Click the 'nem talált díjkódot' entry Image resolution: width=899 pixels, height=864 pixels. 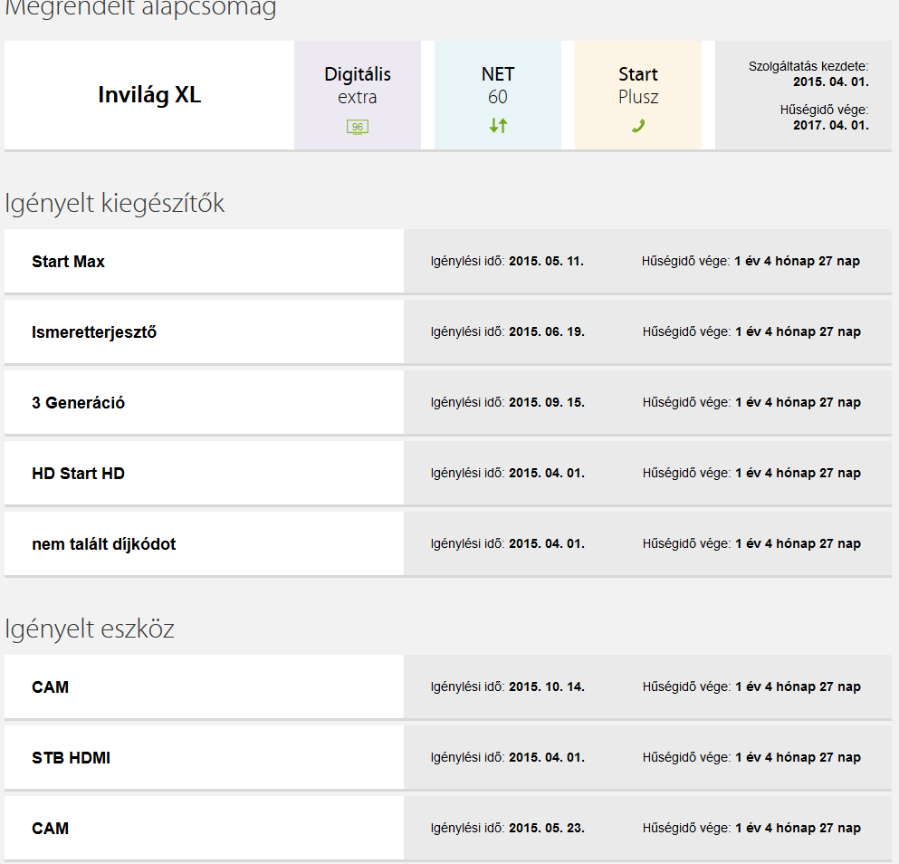pyautogui.click(x=103, y=544)
